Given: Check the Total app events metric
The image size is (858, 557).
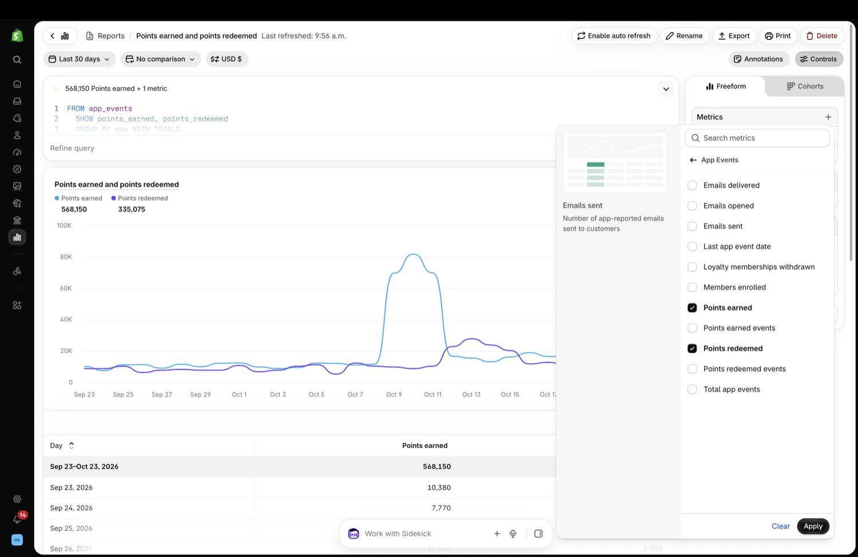Looking at the screenshot, I should point(692,389).
